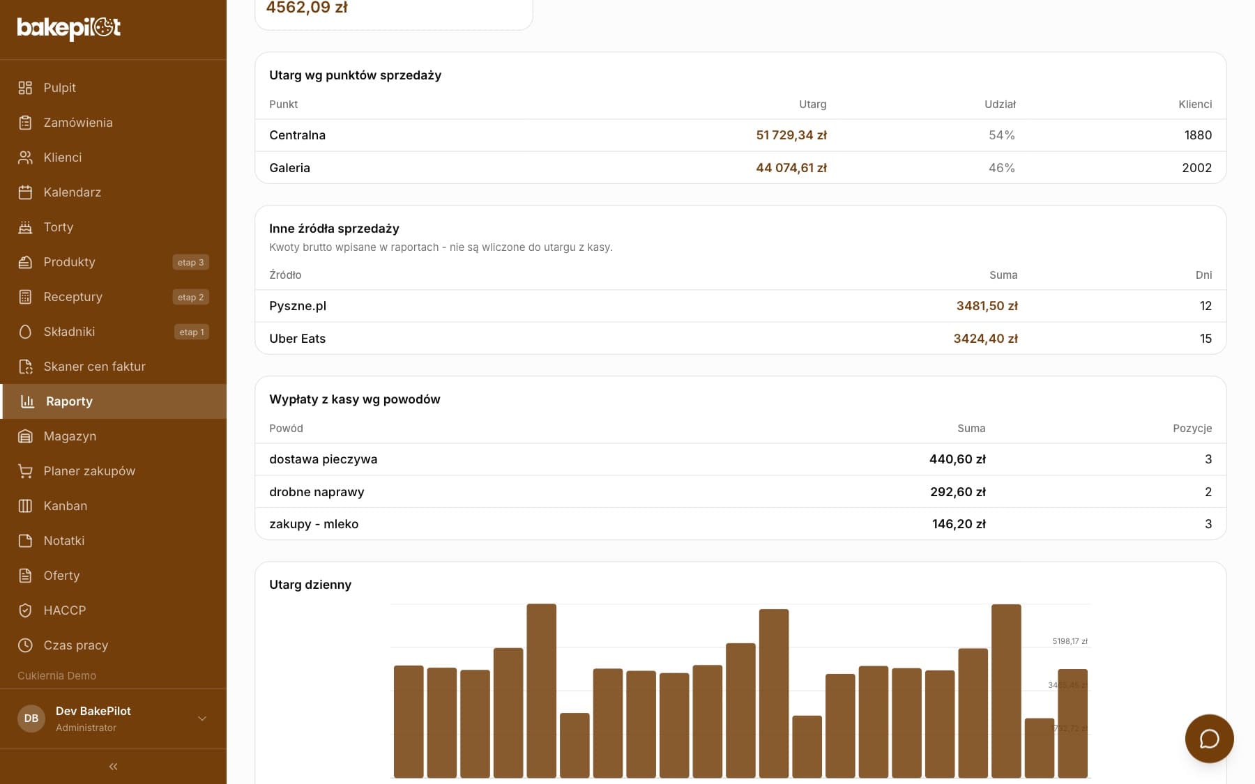
Task: Click the Raporty bar chart icon
Action: tap(27, 401)
